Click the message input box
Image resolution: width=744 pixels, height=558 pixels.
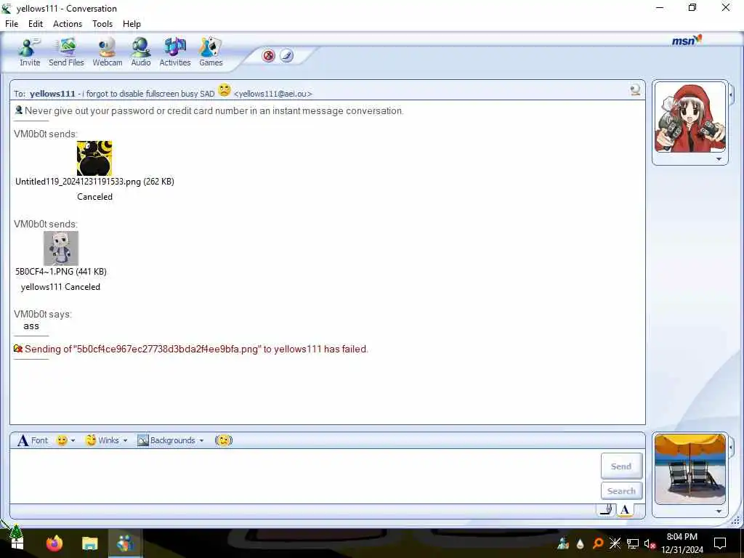(304, 476)
